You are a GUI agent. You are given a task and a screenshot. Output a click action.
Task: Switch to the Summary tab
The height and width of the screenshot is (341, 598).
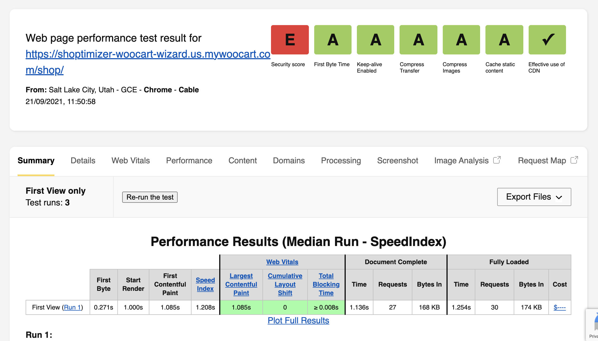36,161
